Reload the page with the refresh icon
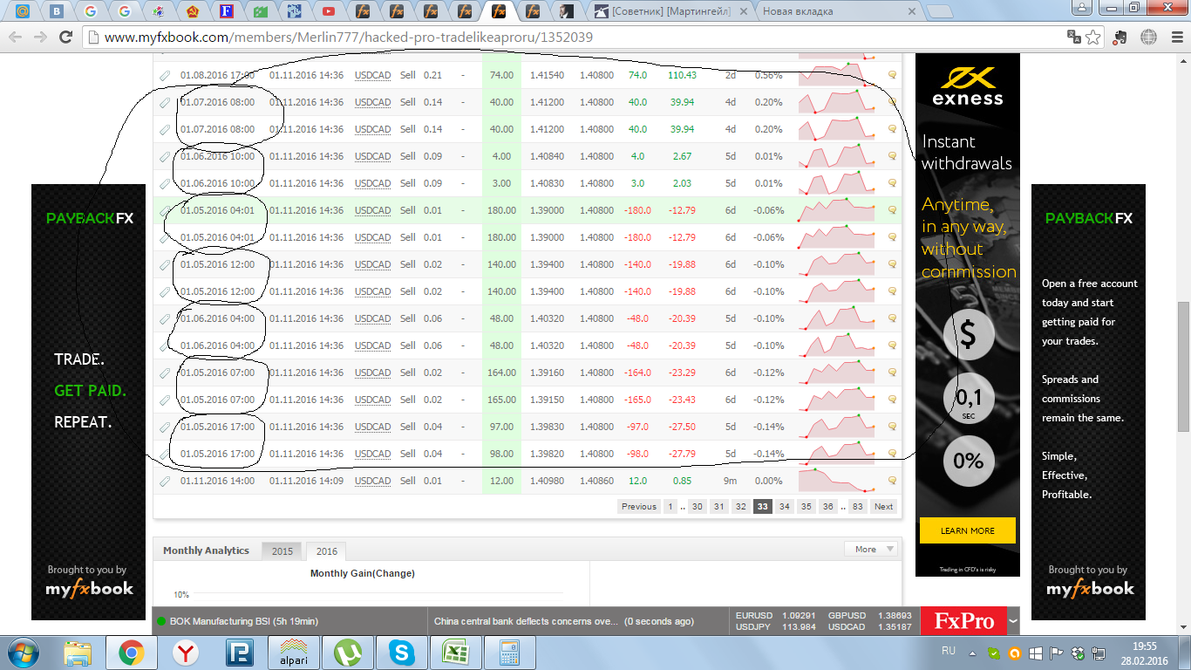Viewport: 1191px width, 670px height. [x=65, y=38]
